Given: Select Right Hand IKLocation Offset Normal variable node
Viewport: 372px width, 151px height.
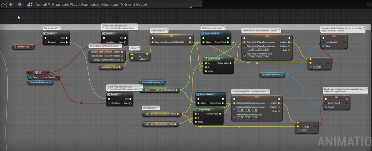Looking at the screenshot, I should coord(162,114).
